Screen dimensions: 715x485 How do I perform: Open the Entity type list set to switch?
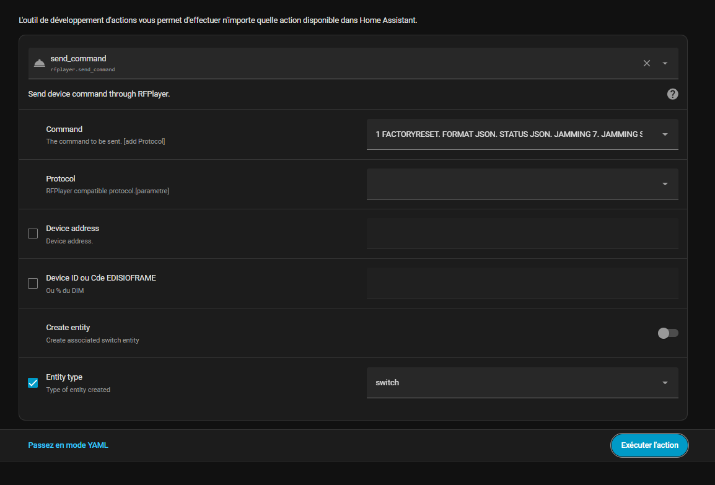tap(508, 383)
